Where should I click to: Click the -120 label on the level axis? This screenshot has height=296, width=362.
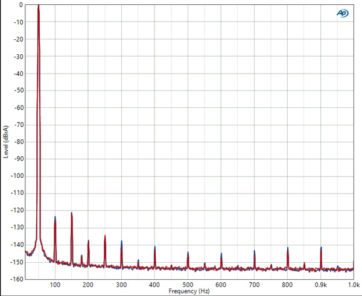pyautogui.click(x=17, y=210)
